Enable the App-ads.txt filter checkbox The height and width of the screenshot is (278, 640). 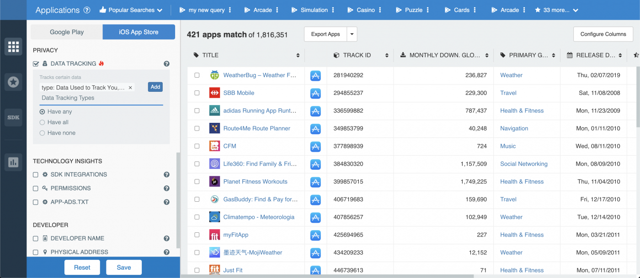click(x=36, y=202)
